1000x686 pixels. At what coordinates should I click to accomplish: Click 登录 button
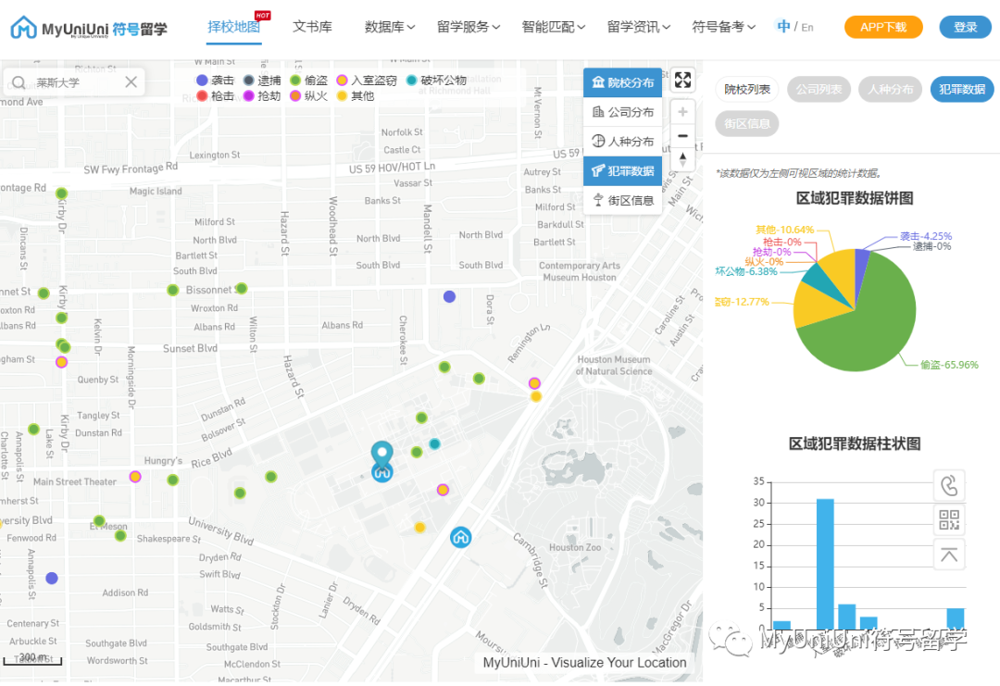click(x=965, y=27)
